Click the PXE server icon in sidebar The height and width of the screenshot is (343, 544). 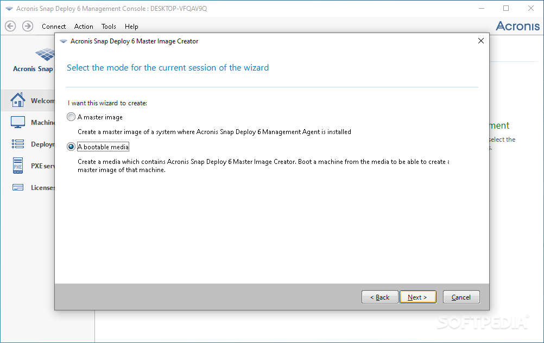click(18, 166)
